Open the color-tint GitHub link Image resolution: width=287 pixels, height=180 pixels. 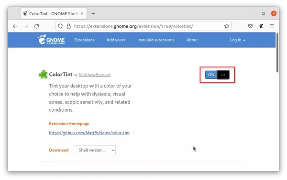point(89,133)
